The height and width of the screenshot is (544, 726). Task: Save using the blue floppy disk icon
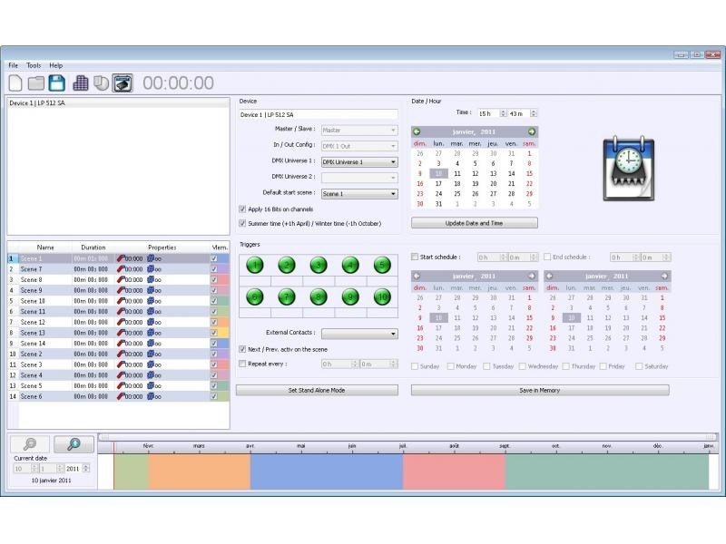[x=57, y=83]
